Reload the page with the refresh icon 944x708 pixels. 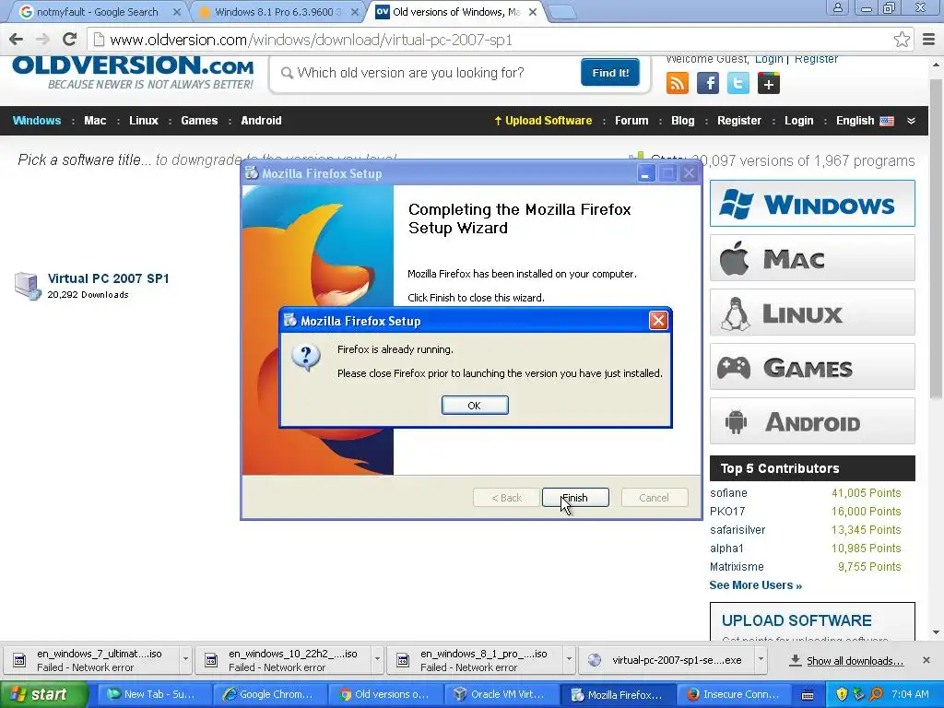click(x=70, y=40)
